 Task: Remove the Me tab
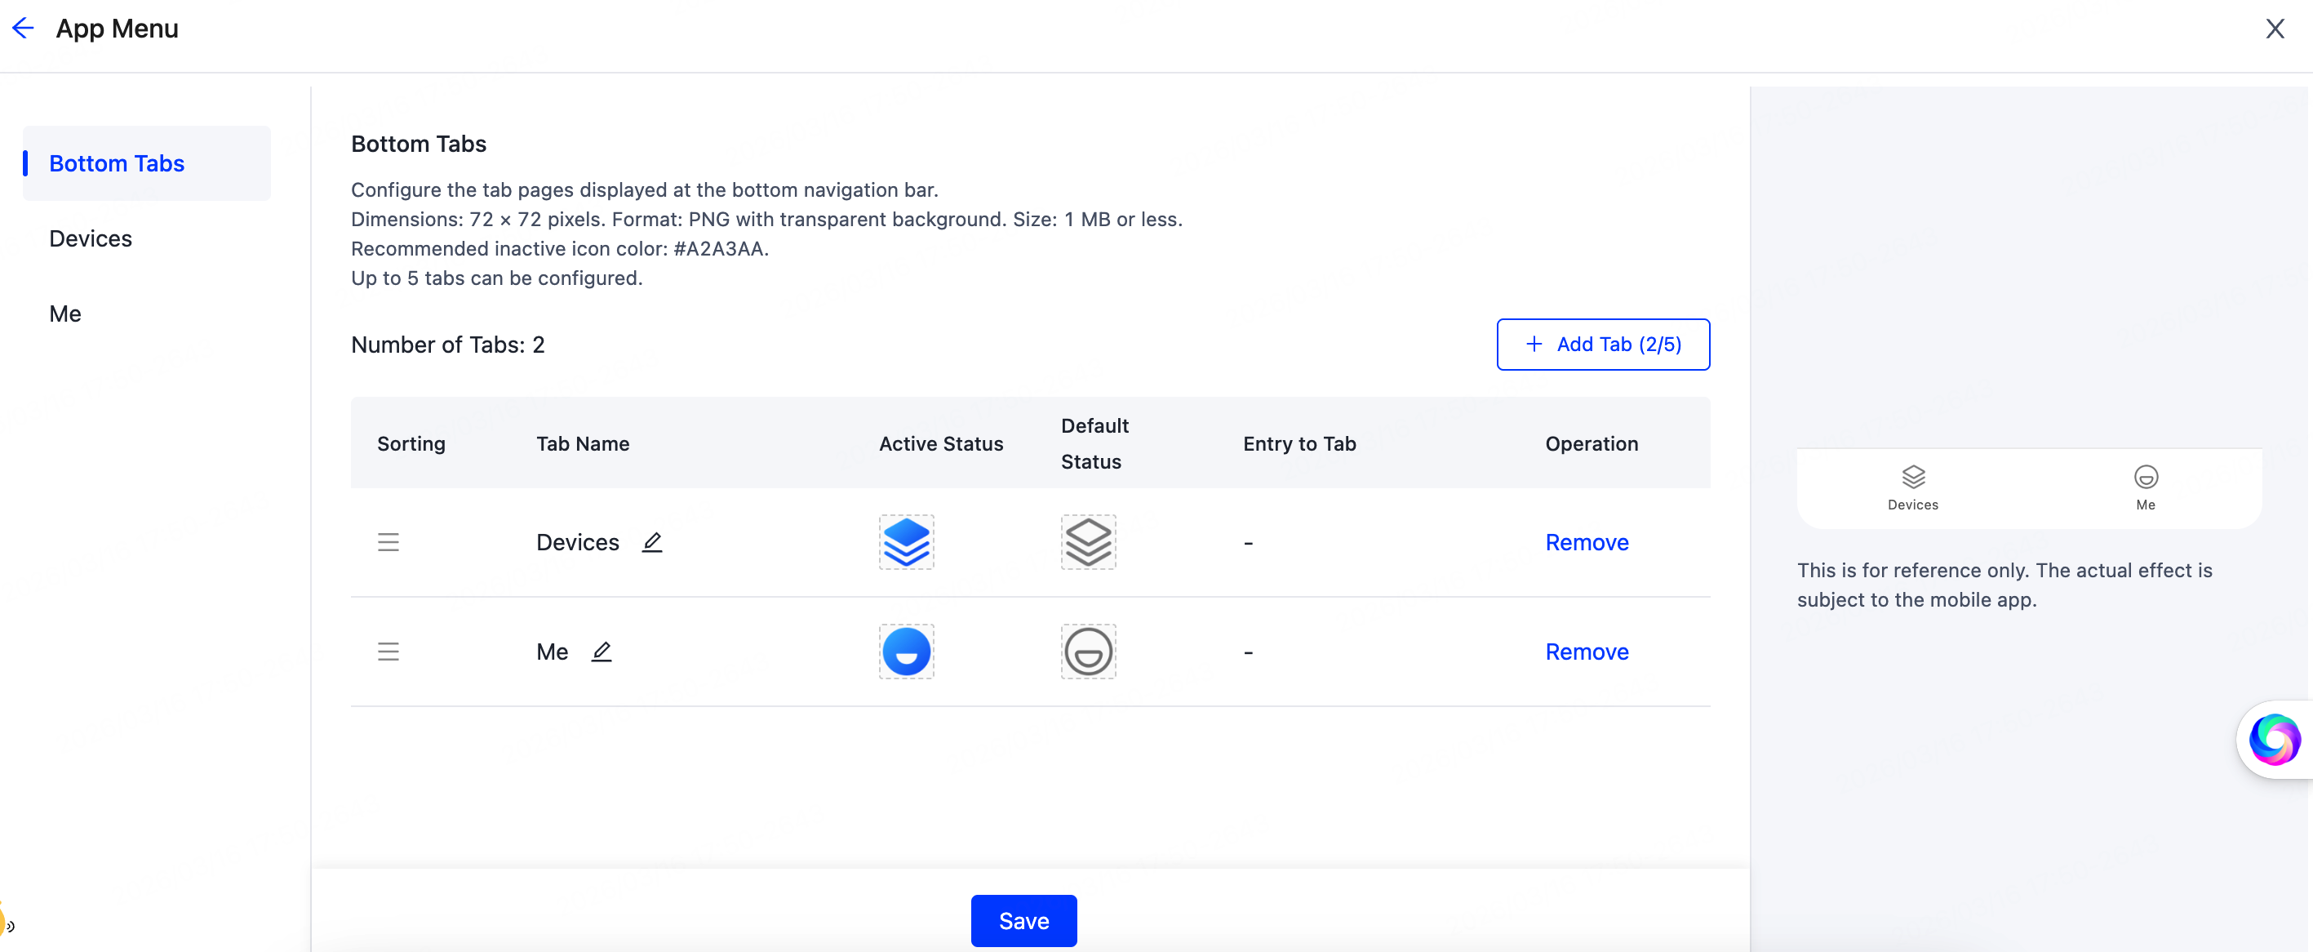(x=1587, y=652)
